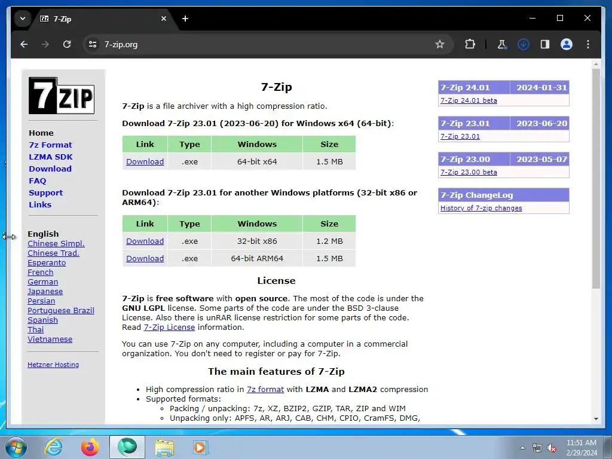Viewport: 612px width, 459px height.
Task: Open the Extensions puzzle-piece icon
Action: click(x=470, y=44)
